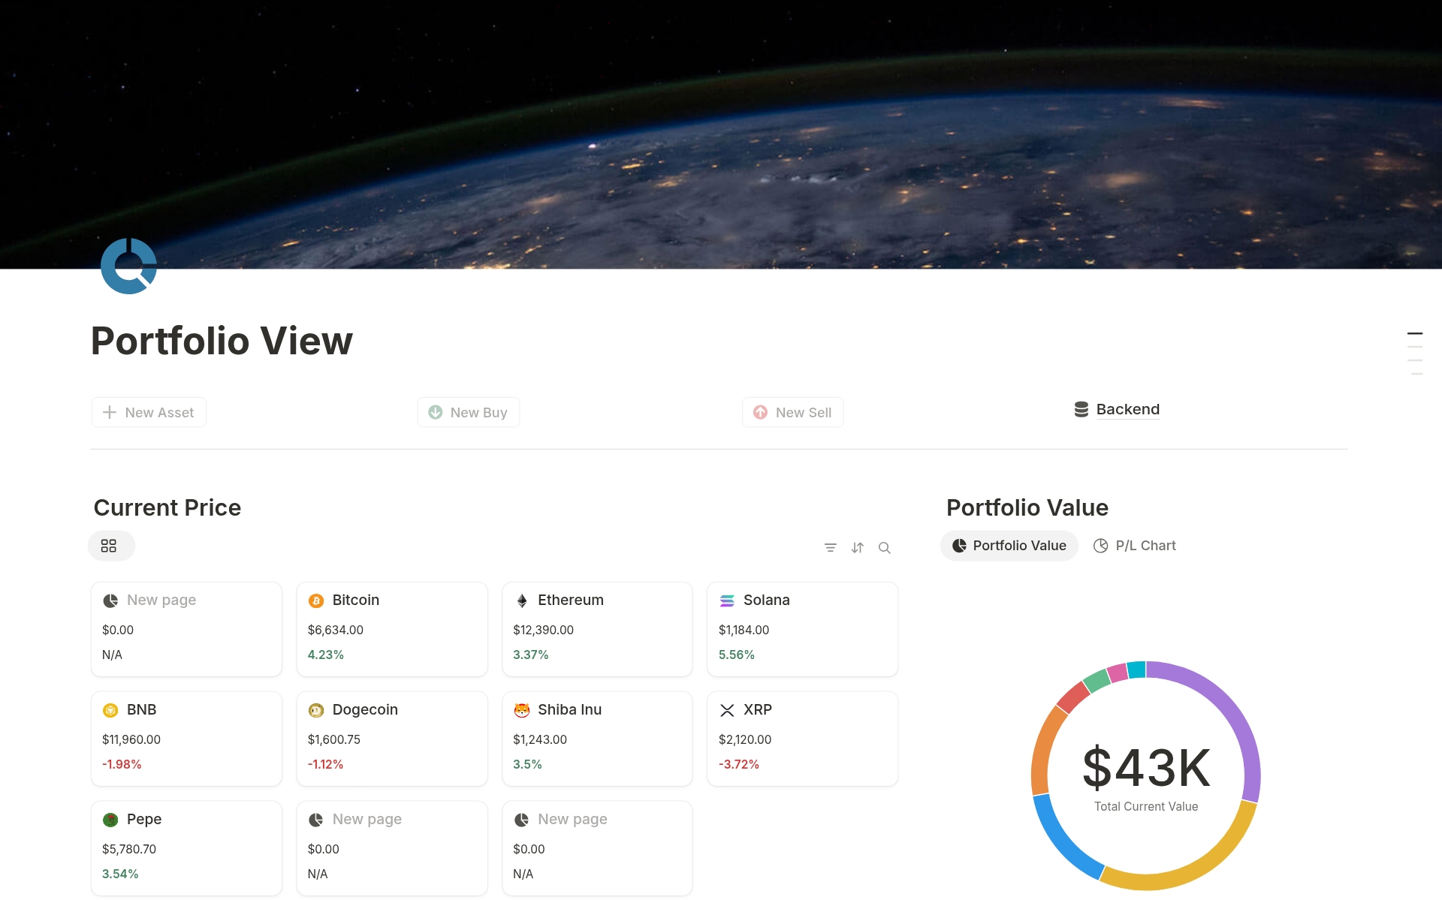Click the Portfolio View page title
Viewport: 1442px width, 900px height.
pos(222,341)
